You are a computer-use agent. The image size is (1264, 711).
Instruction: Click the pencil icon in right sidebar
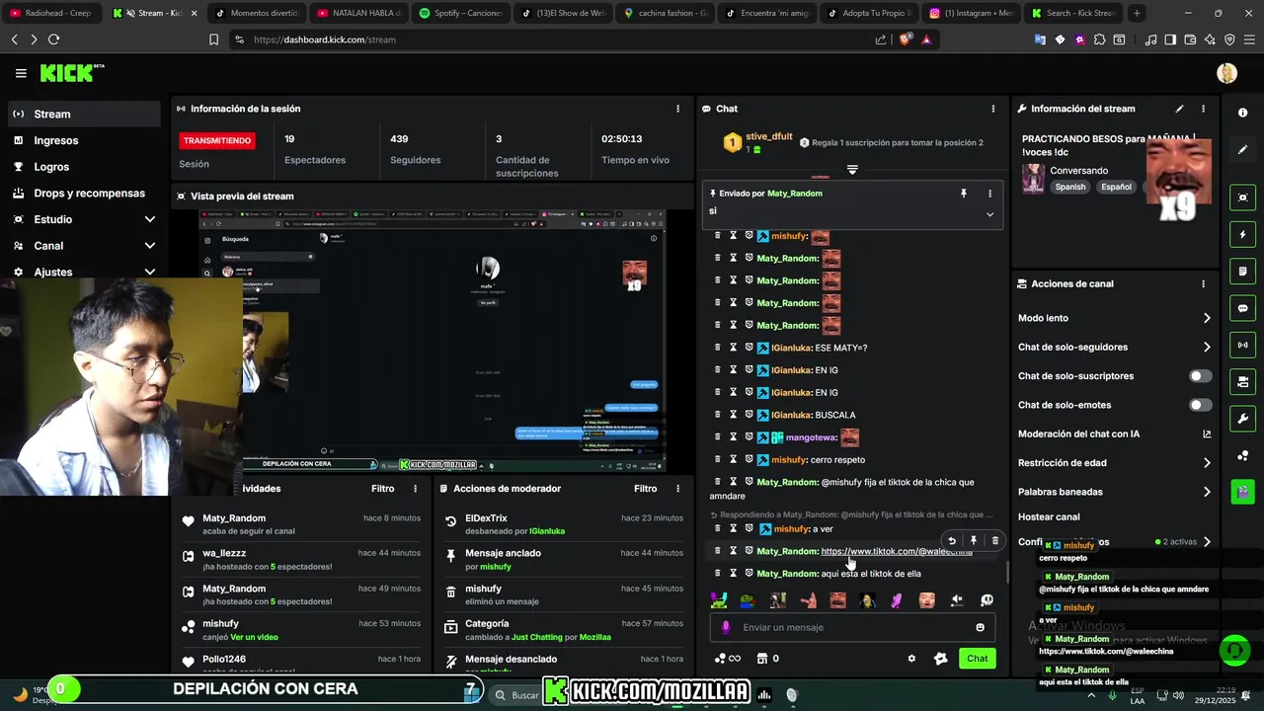[1242, 150]
